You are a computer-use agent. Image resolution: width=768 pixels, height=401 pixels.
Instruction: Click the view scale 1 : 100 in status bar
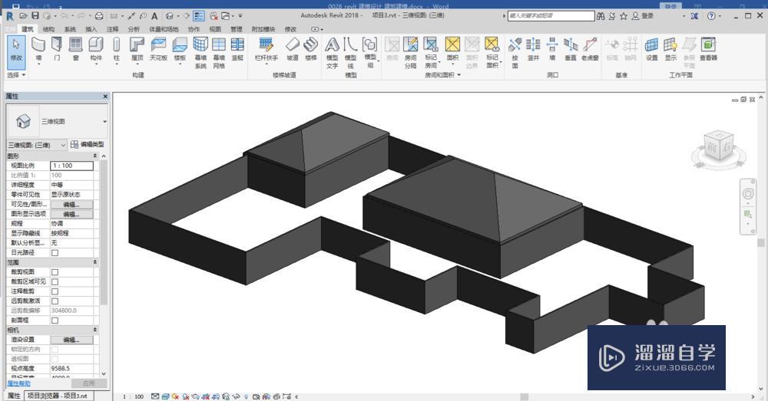(x=133, y=396)
